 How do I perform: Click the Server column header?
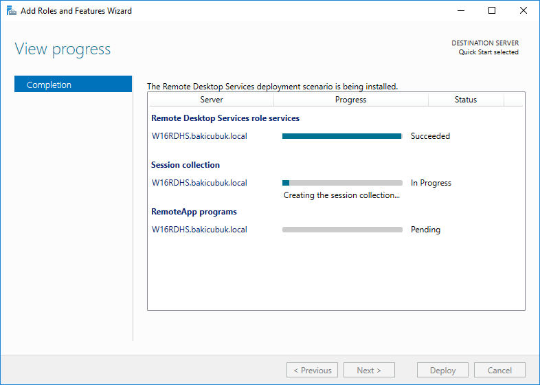point(212,100)
